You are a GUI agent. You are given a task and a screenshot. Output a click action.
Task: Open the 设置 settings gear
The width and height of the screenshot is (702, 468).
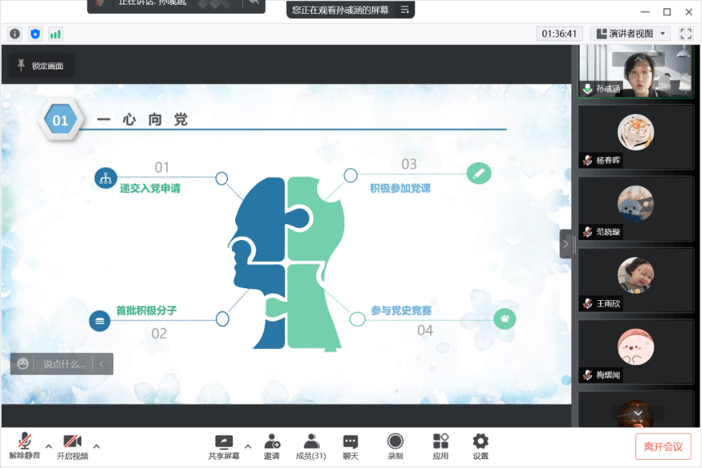tap(480, 446)
